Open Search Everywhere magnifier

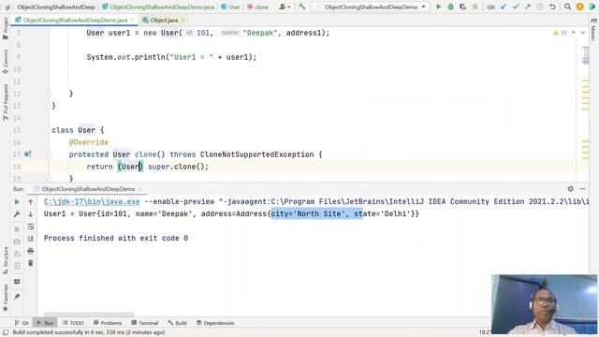(x=568, y=7)
